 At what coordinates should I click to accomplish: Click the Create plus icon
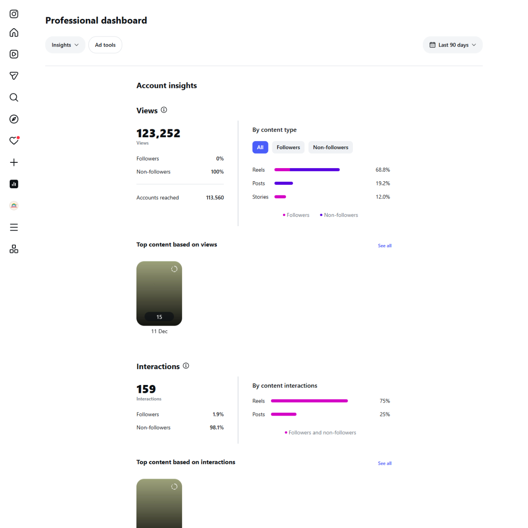click(x=14, y=162)
